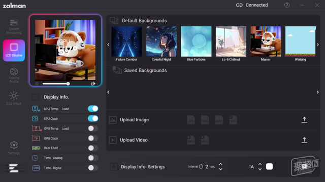Image resolution: width=325 pixels, height=182 pixels.
Task: Enable the RAM Load toggle
Action: coord(93,148)
